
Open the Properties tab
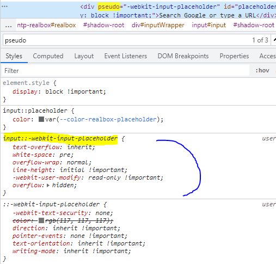(x=234, y=56)
